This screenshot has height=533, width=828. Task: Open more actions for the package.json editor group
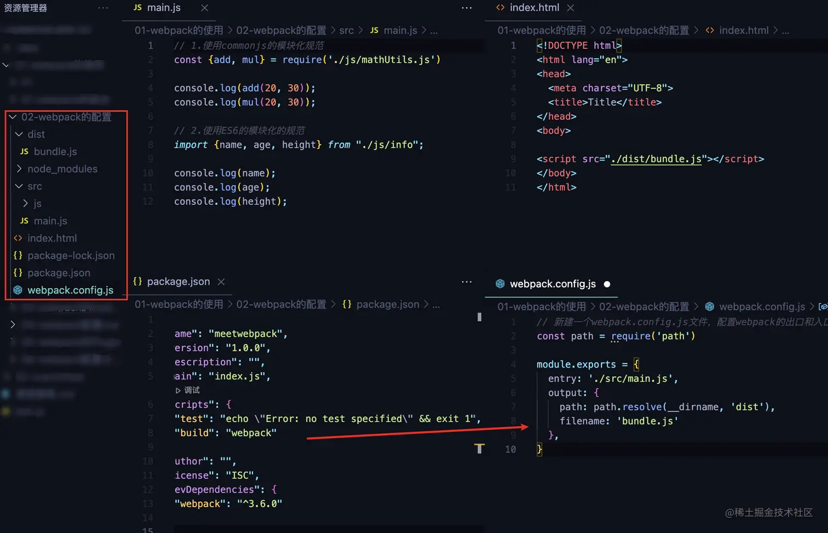pyautogui.click(x=467, y=282)
